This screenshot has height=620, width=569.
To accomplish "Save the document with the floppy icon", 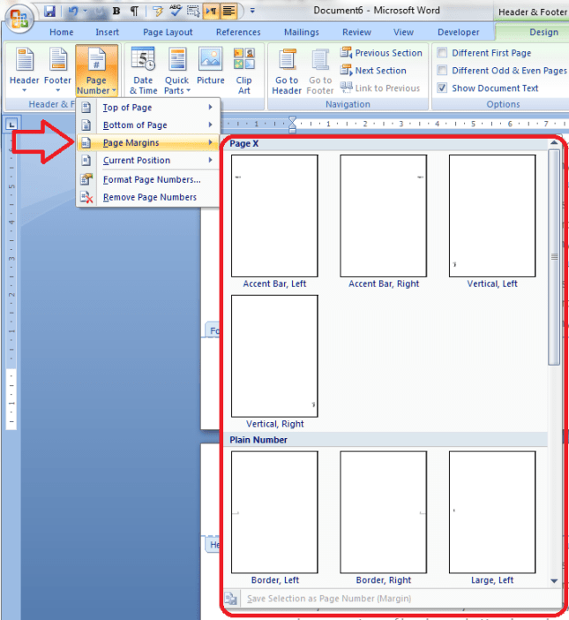I will pos(49,11).
